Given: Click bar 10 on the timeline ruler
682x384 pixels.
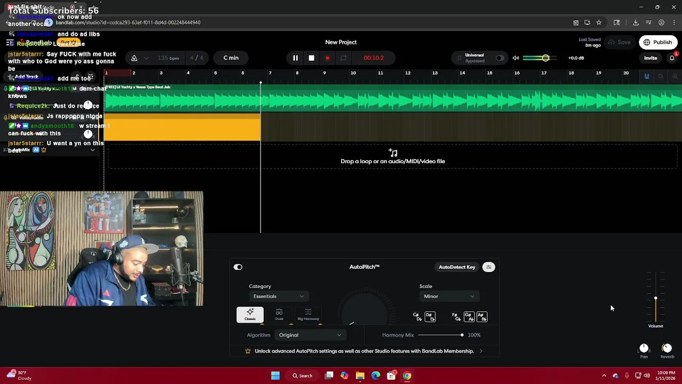Looking at the screenshot, I should click(353, 73).
